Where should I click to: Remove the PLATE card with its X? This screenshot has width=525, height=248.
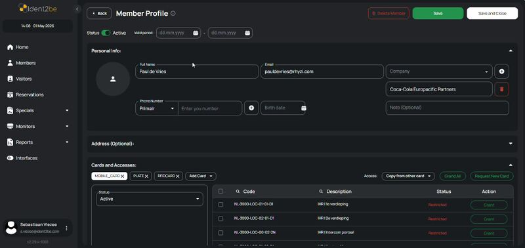[x=146, y=176]
